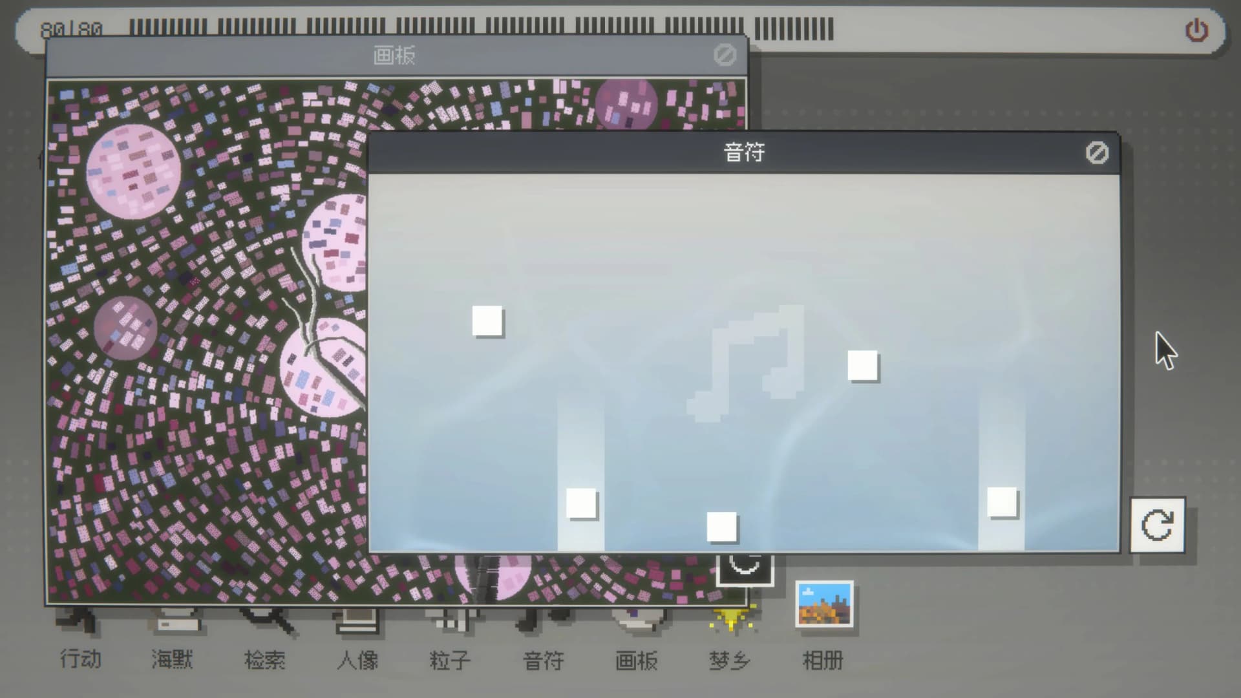Viewport: 1241px width, 698px height.
Task: Click the 画板 dock label
Action: [x=637, y=661]
